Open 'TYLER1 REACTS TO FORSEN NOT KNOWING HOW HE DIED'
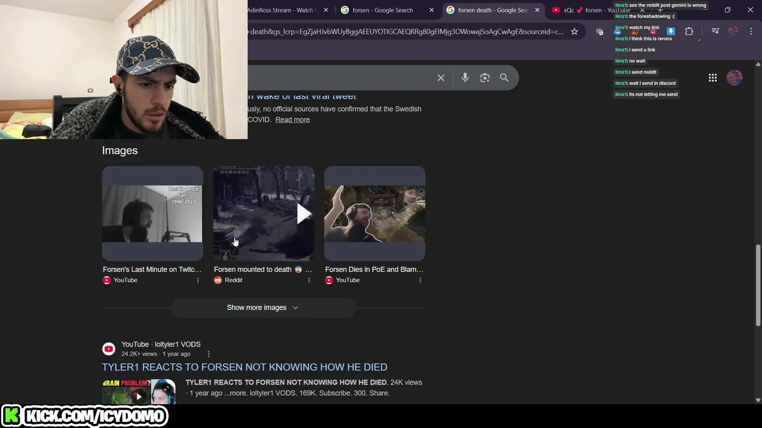 [245, 367]
